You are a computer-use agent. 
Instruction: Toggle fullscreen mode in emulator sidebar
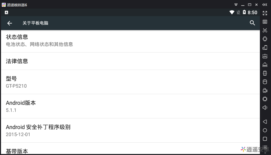[x=265, y=13]
